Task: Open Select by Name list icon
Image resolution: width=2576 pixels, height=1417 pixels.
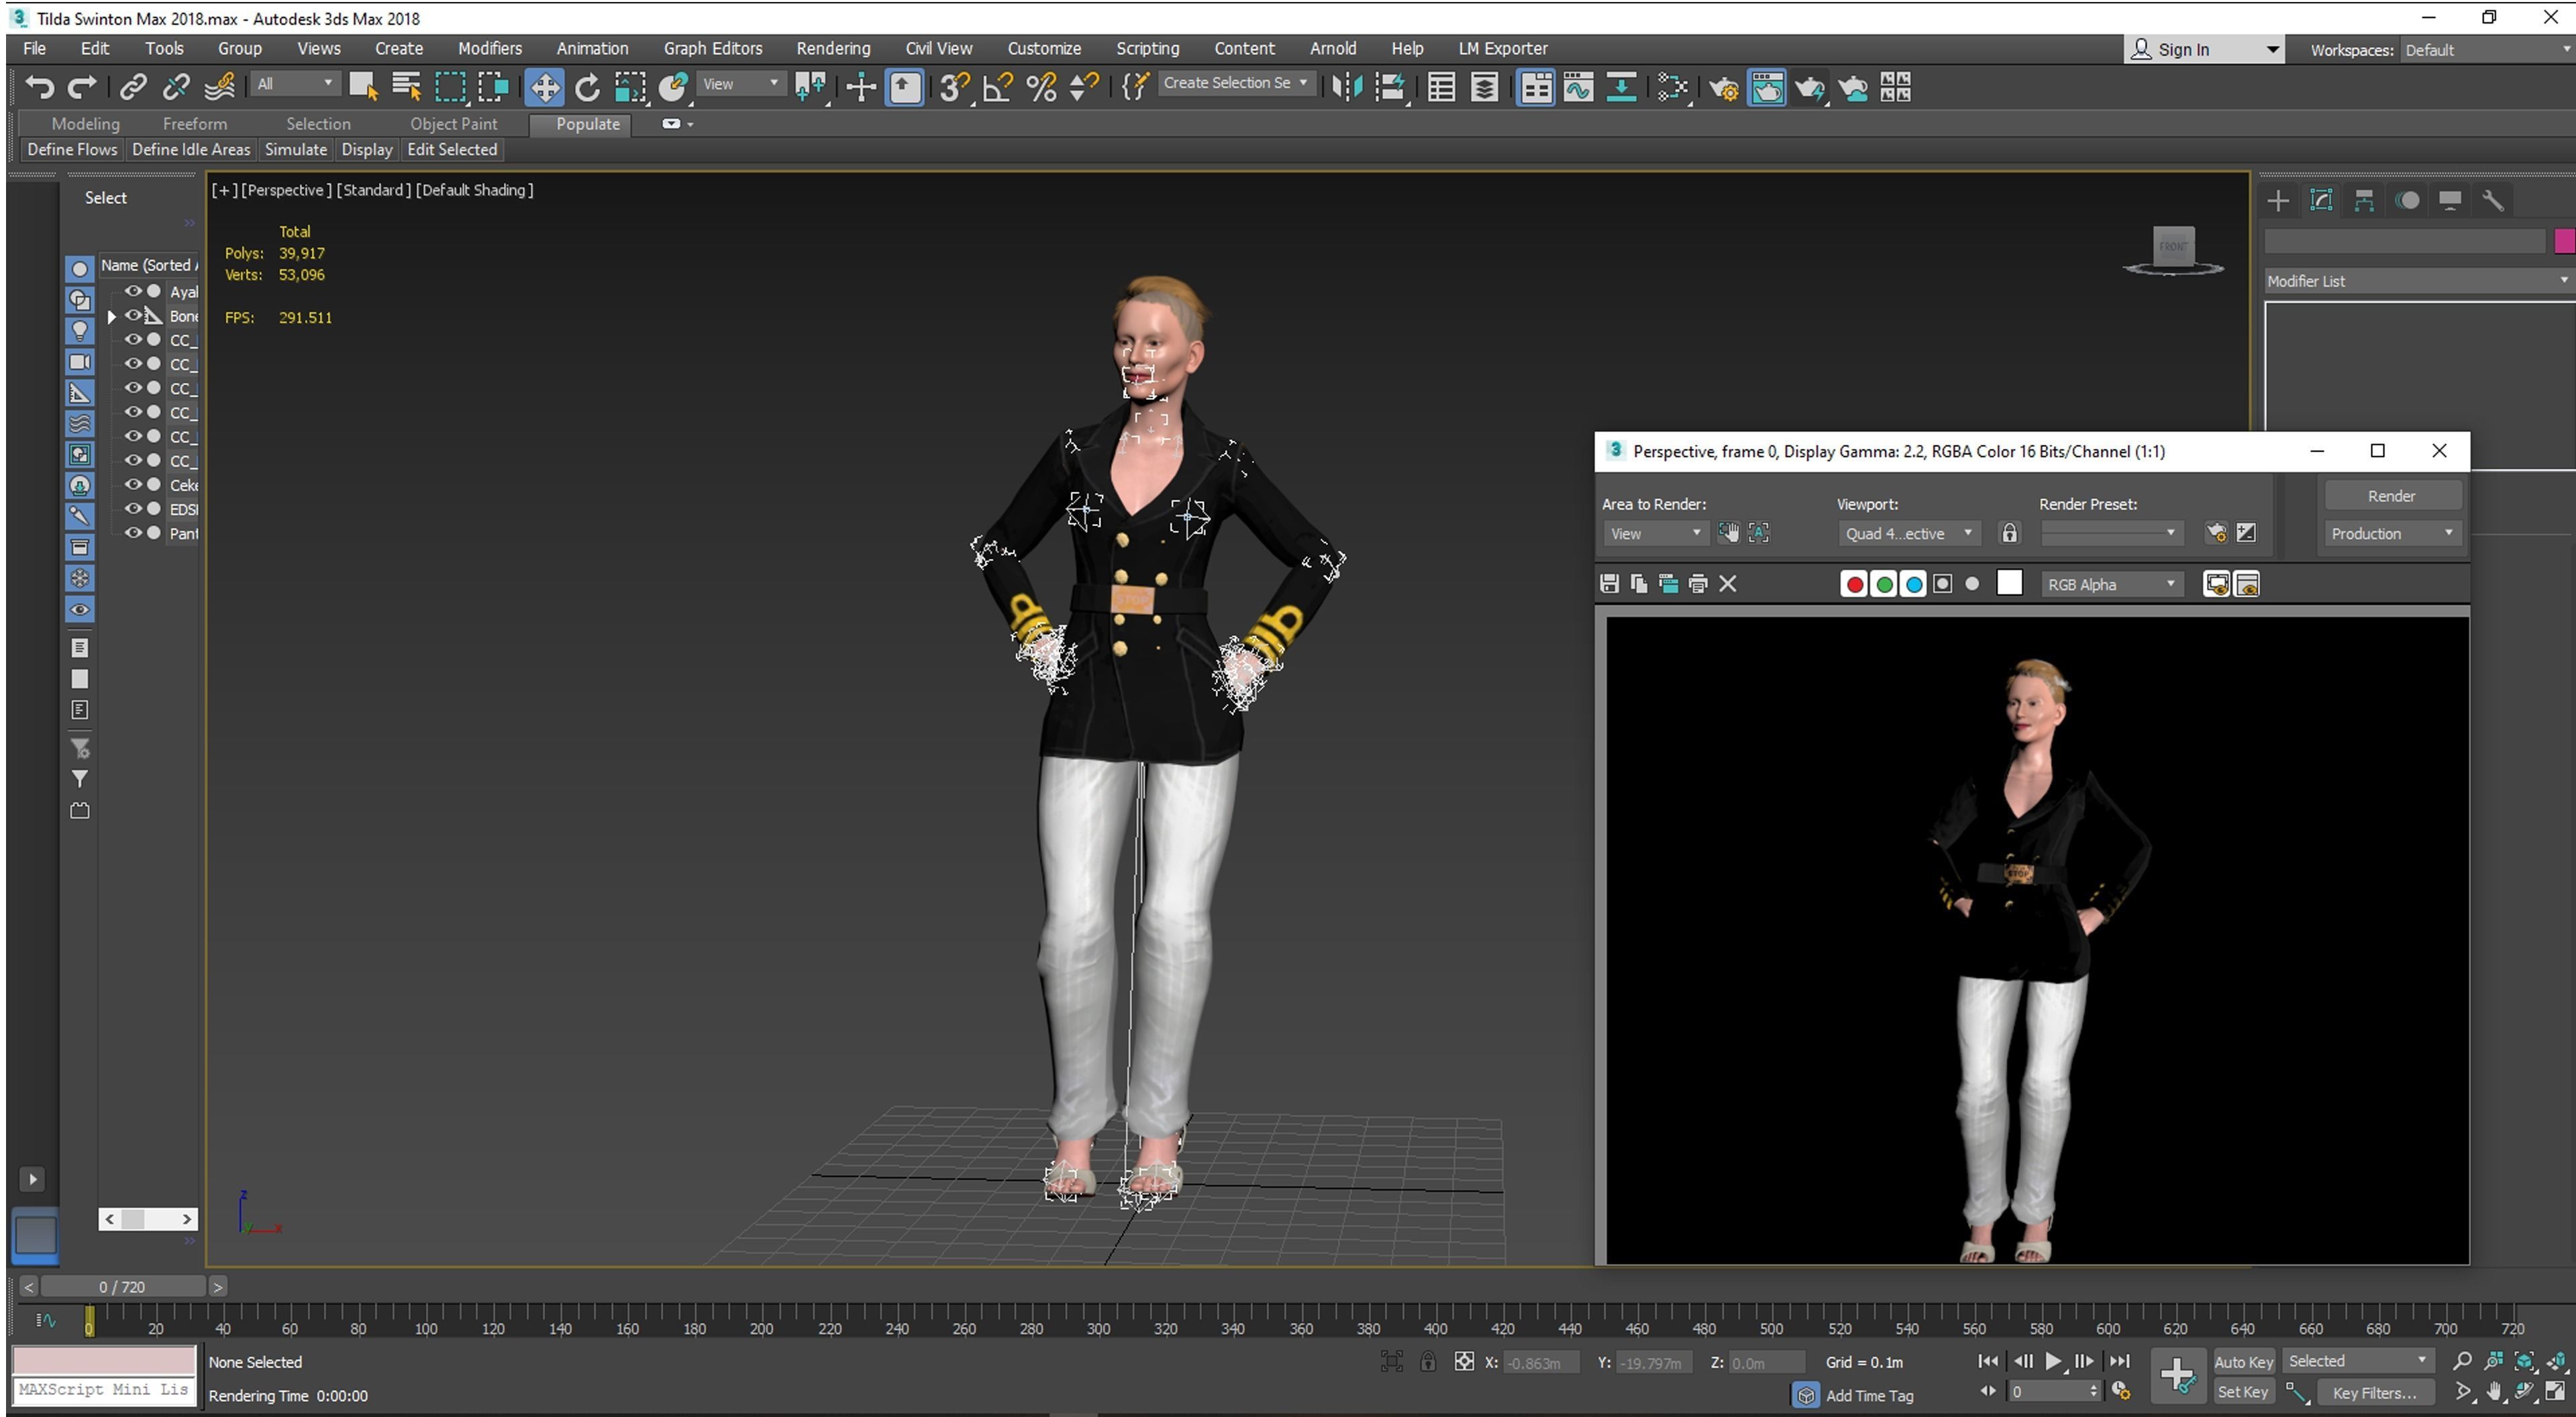Action: click(406, 87)
